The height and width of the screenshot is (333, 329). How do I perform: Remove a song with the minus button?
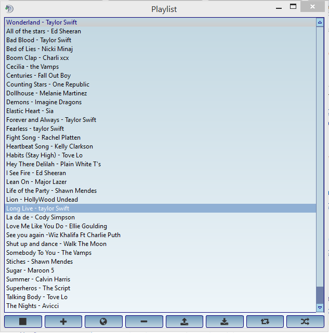pos(144,322)
